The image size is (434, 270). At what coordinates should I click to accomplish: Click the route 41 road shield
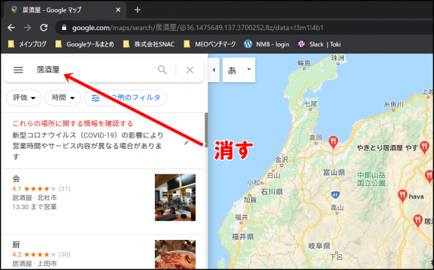point(335,195)
